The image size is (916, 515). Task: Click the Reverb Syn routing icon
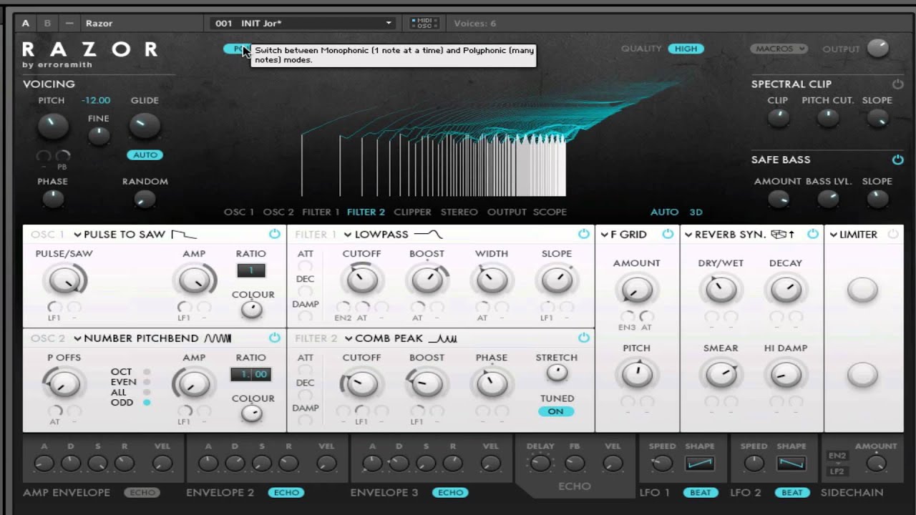(x=782, y=234)
